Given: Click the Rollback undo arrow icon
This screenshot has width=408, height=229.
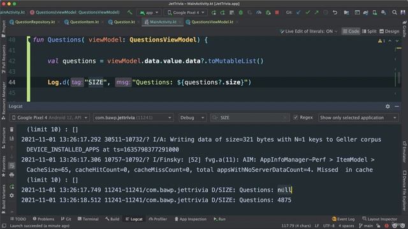Looking at the screenshot, I should pyautogui.click(x=335, y=13).
